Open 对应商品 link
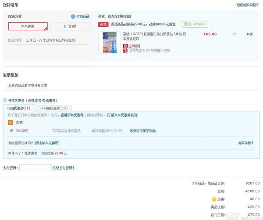 click(x=83, y=17)
